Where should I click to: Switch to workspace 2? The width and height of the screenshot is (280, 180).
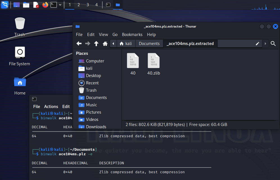coord(78,5)
